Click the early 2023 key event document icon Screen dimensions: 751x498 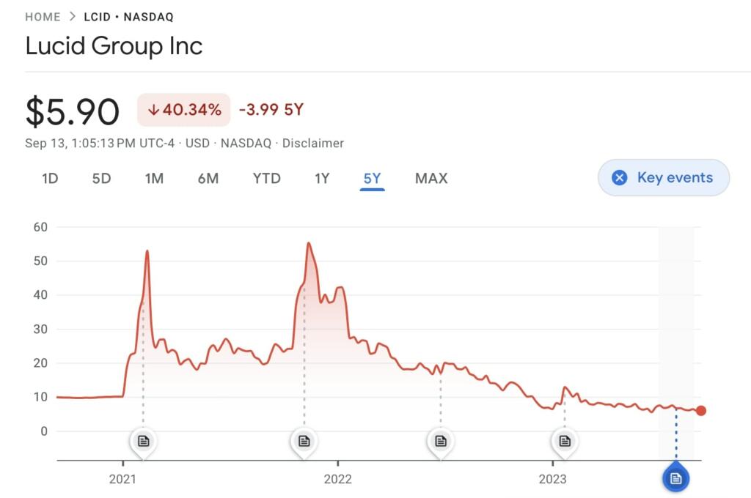pos(565,441)
